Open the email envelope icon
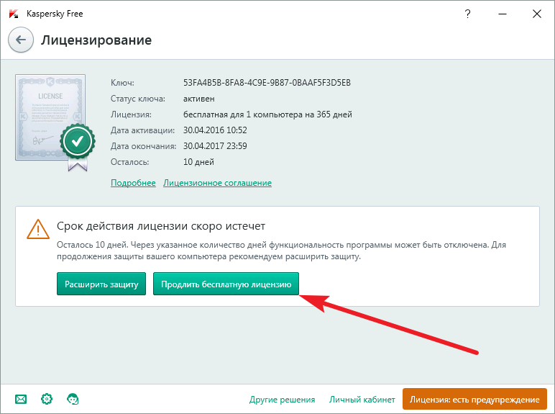Image resolution: width=555 pixels, height=414 pixels. tap(21, 399)
